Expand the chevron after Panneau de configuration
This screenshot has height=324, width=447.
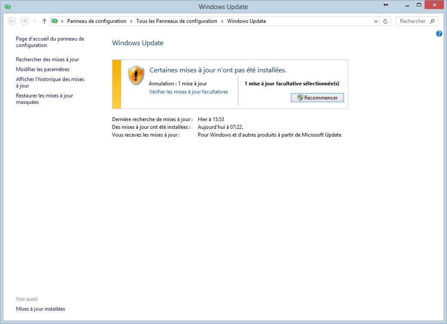pos(131,21)
